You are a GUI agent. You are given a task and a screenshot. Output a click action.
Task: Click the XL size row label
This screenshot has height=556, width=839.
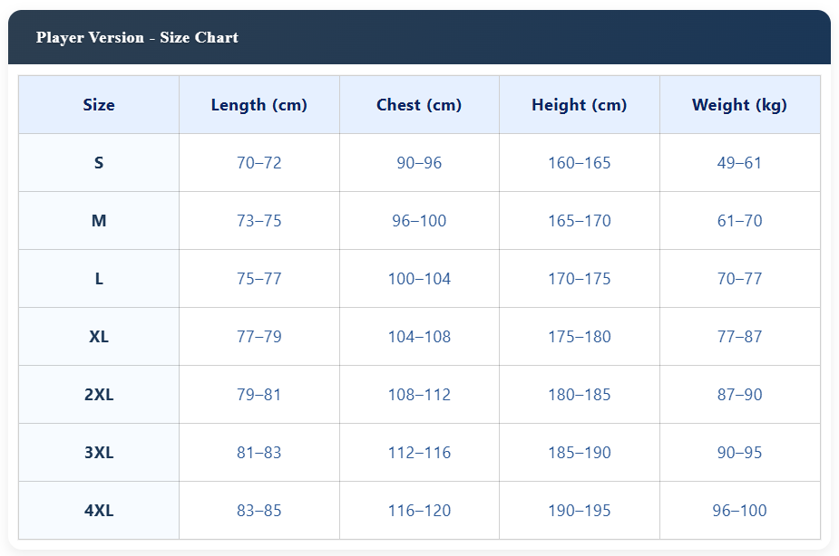[99, 337]
